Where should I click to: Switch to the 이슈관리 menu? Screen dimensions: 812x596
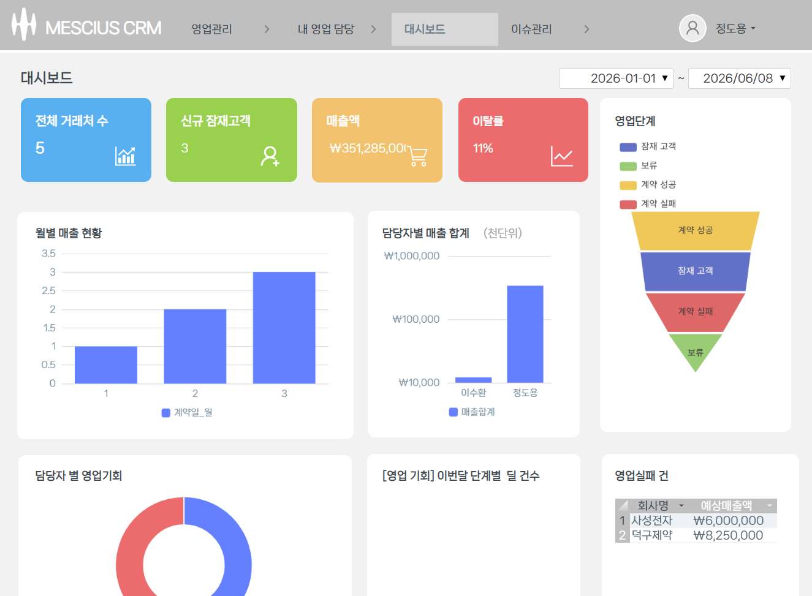click(531, 29)
